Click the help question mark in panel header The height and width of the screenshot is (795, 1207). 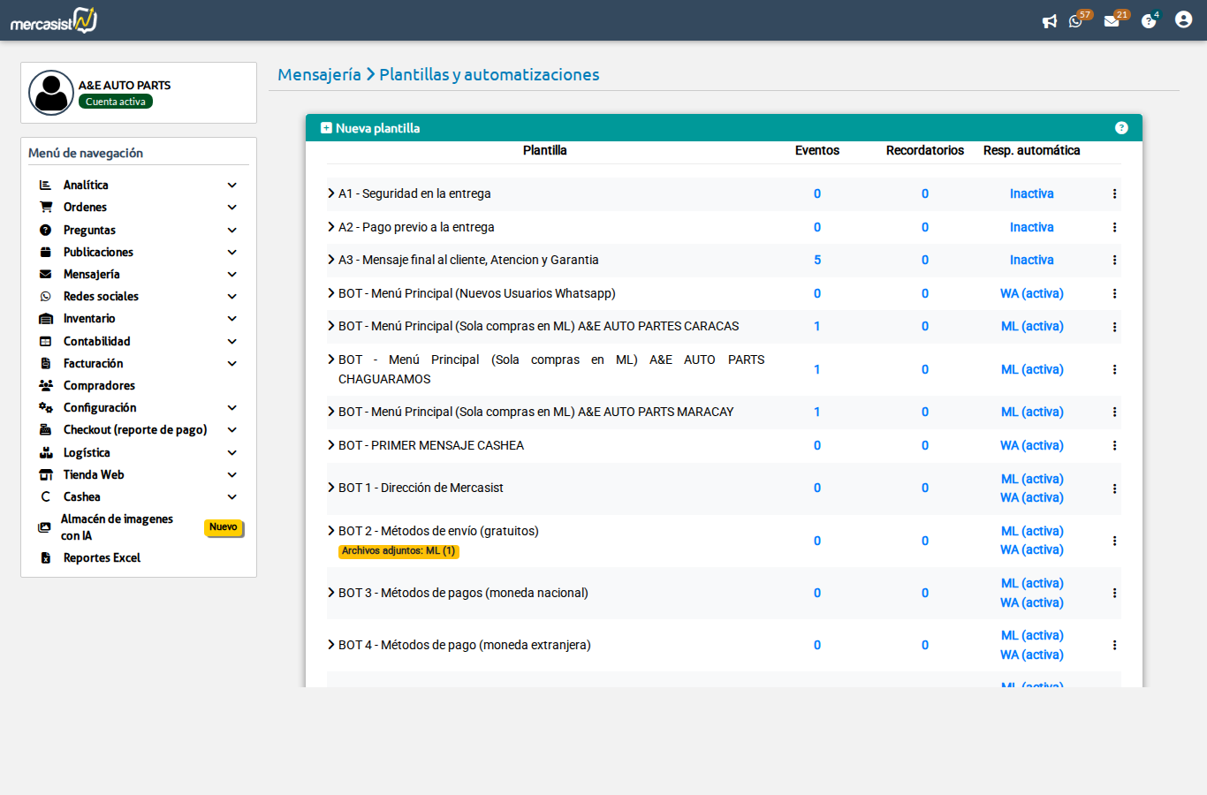tap(1121, 128)
